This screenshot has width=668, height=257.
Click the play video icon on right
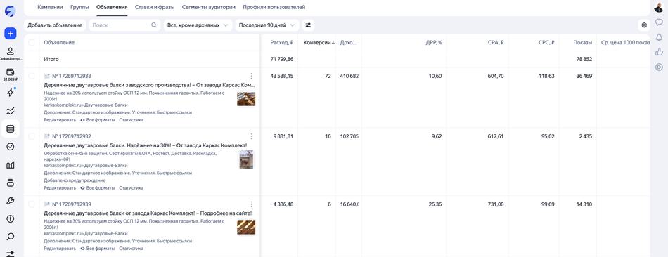pyautogui.click(x=659, y=67)
